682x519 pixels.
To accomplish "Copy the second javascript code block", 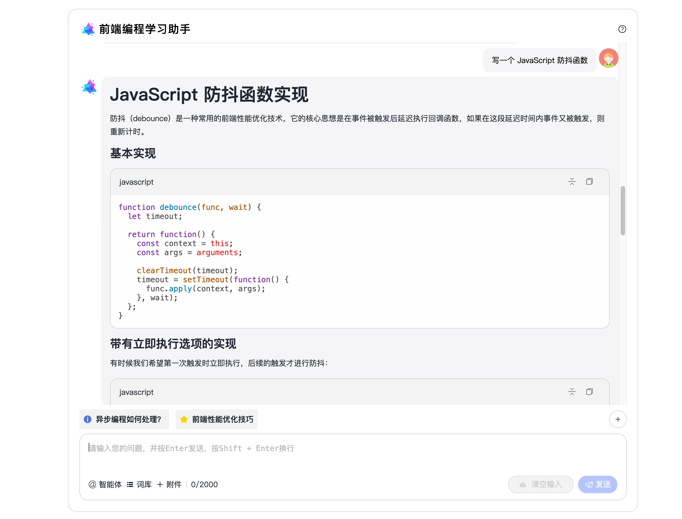I will point(589,392).
